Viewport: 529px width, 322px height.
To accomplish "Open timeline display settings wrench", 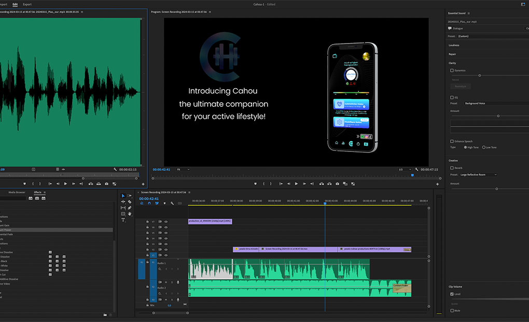I will point(172,203).
